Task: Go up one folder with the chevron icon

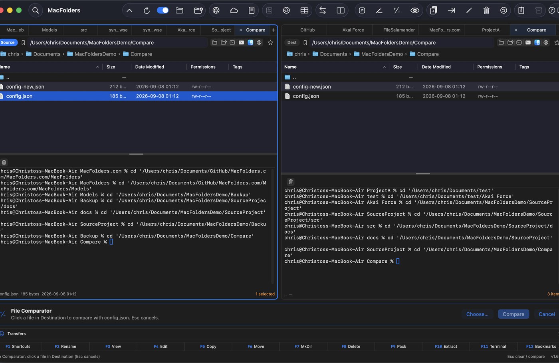Action: click(129, 10)
